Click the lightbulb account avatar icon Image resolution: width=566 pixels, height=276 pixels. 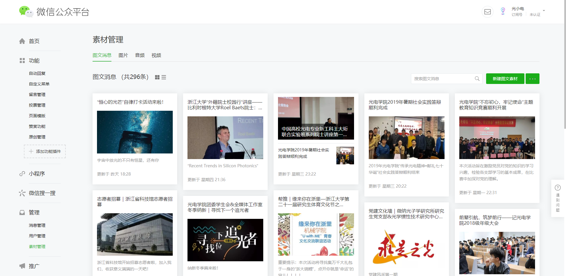503,11
